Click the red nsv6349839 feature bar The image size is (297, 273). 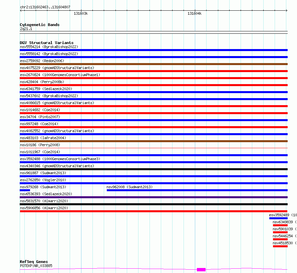[x=280, y=225]
